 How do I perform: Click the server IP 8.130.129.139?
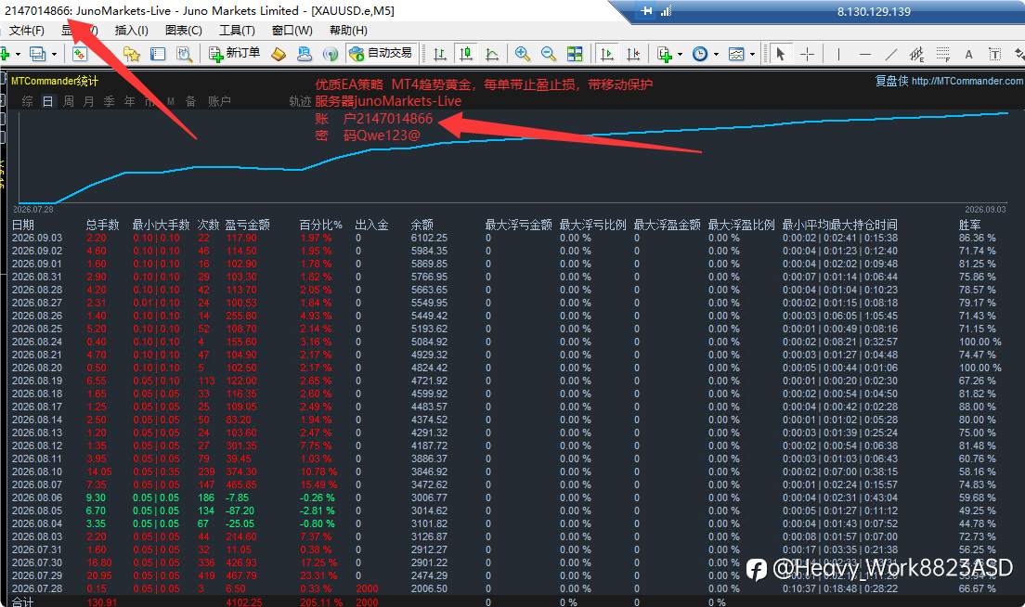(874, 12)
